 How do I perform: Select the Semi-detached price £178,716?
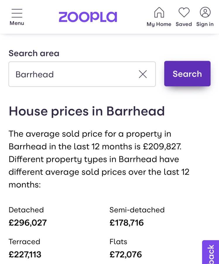[126, 223]
